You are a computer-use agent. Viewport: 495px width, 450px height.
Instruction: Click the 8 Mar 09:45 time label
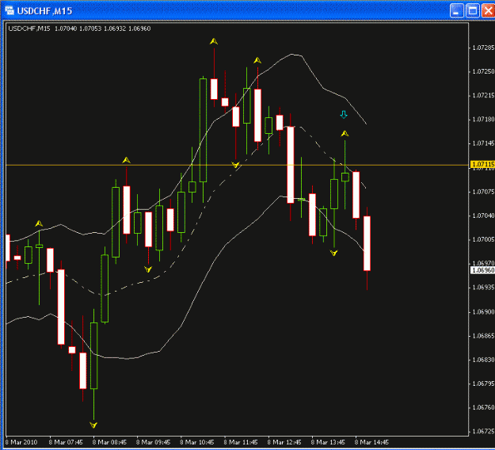click(x=153, y=442)
